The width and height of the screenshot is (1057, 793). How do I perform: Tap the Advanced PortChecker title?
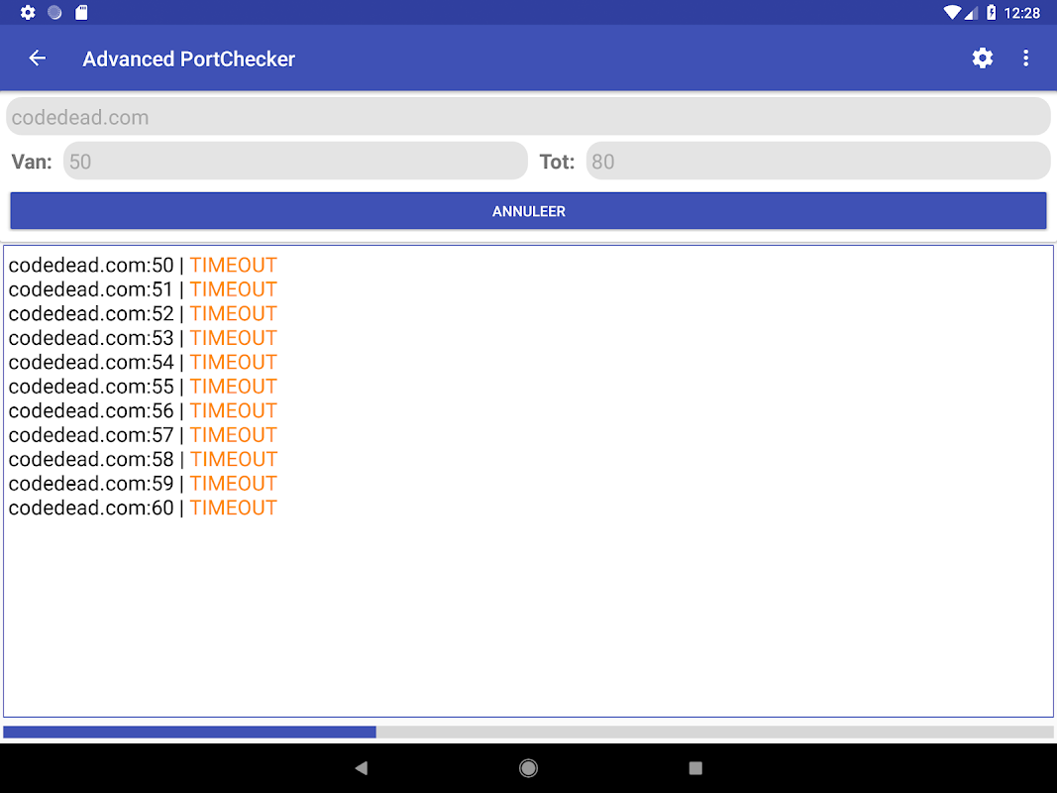click(189, 58)
